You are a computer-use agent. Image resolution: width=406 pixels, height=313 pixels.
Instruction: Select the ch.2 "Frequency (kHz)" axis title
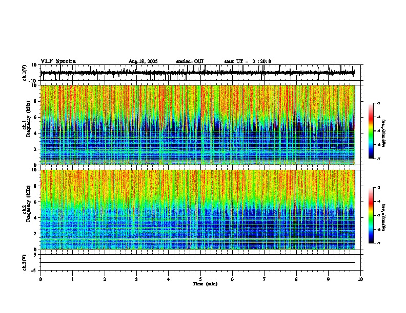(28, 203)
